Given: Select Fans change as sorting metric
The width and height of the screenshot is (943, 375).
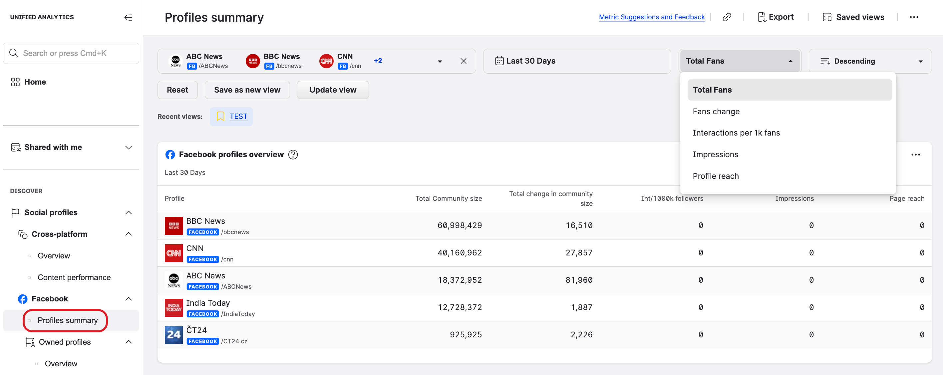Looking at the screenshot, I should [x=716, y=111].
